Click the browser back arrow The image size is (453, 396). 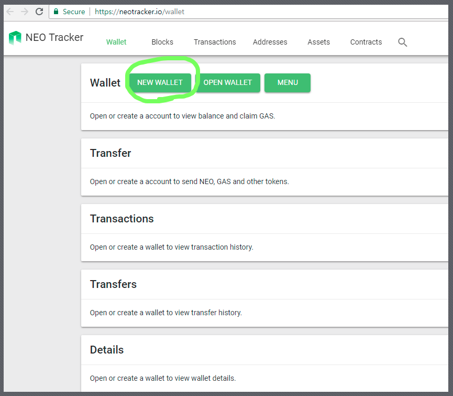coord(10,12)
